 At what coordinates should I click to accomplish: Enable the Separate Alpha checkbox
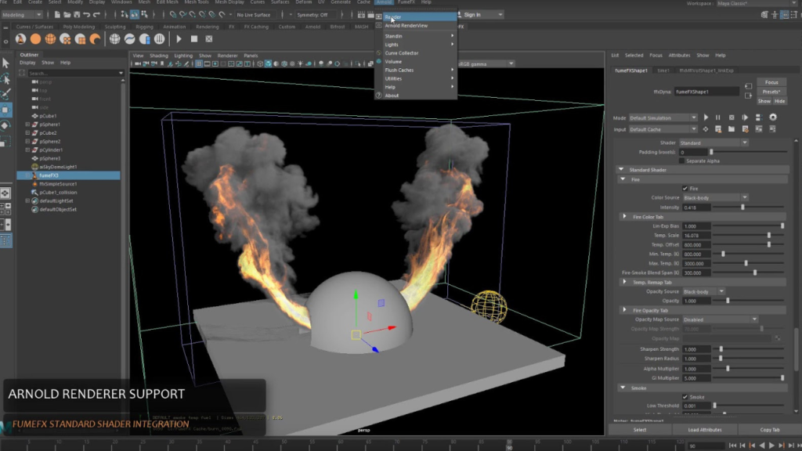coord(681,161)
